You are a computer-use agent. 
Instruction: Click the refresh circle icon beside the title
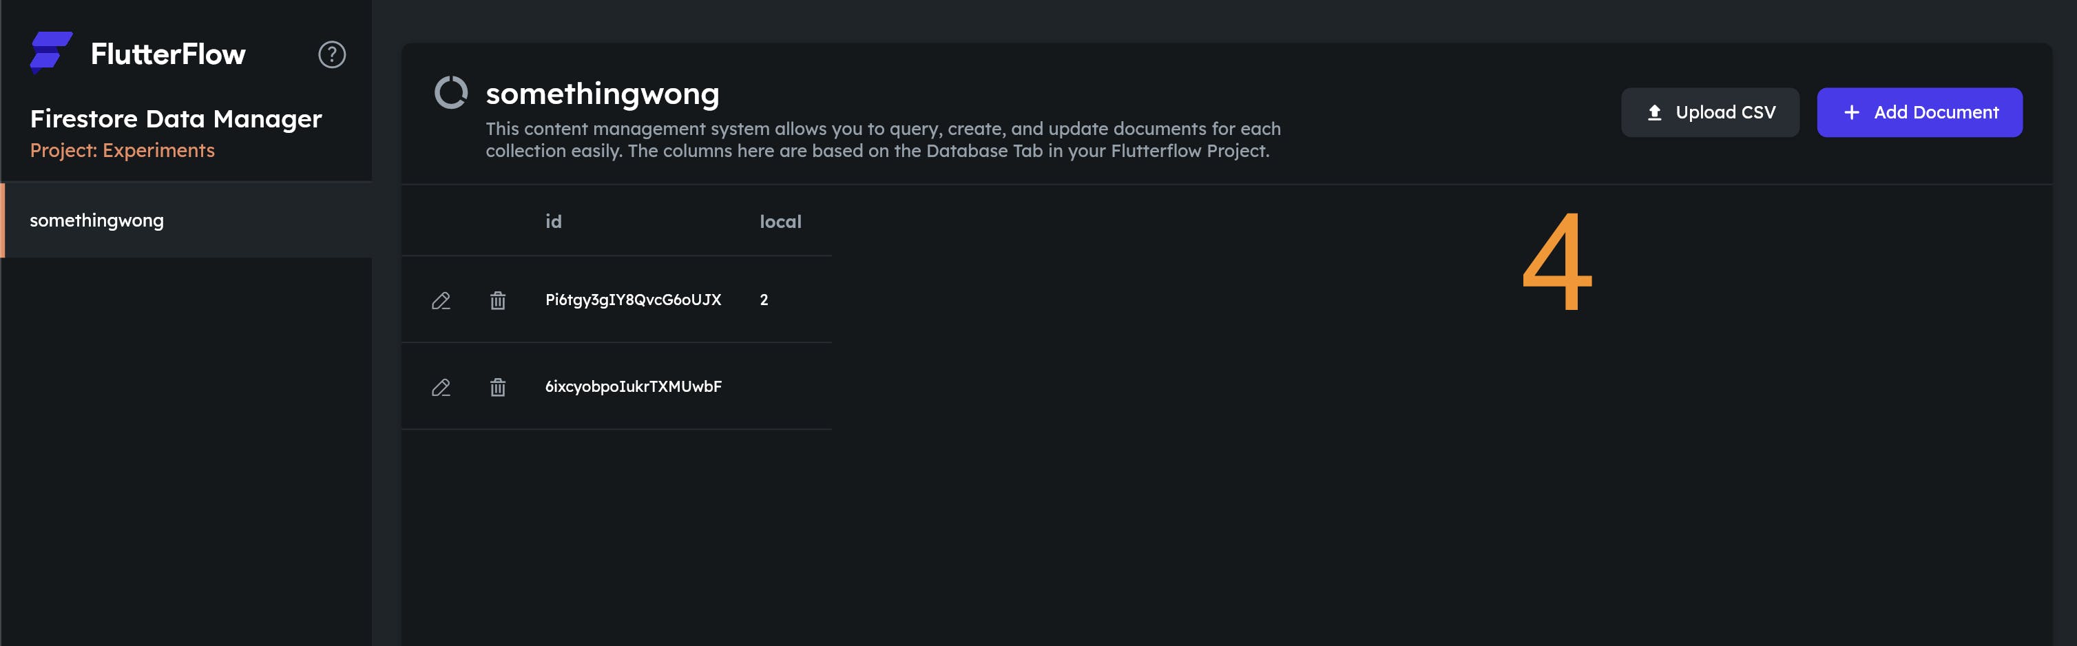[450, 93]
